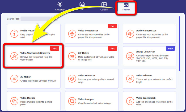Image resolution: width=186 pixels, height=112 pixels.
Task: Go to the Collage tab
Action: 104,6
